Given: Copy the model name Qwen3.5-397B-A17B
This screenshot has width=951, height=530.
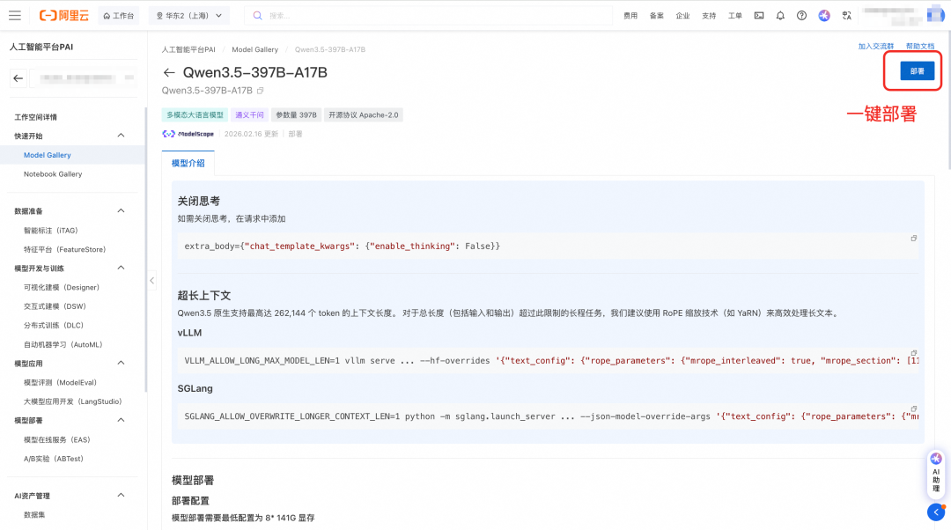Looking at the screenshot, I should point(261,91).
